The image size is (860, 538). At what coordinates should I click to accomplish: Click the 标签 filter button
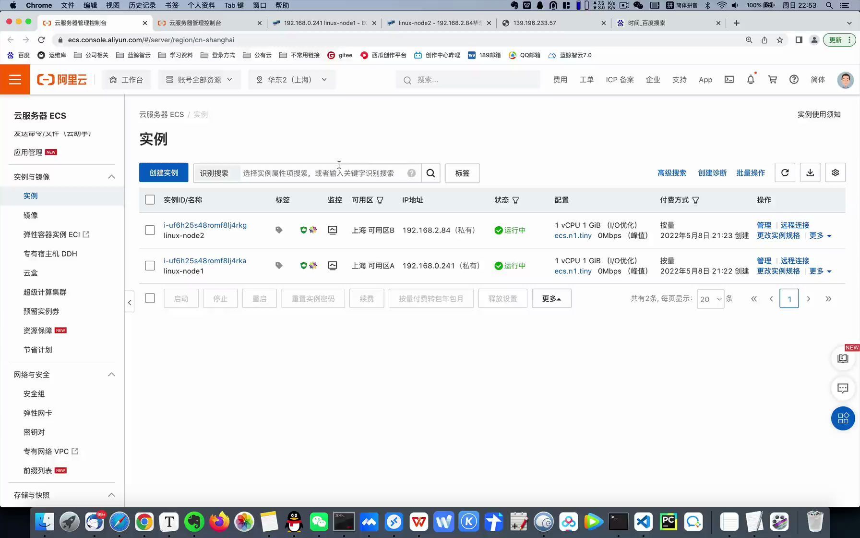coord(462,173)
